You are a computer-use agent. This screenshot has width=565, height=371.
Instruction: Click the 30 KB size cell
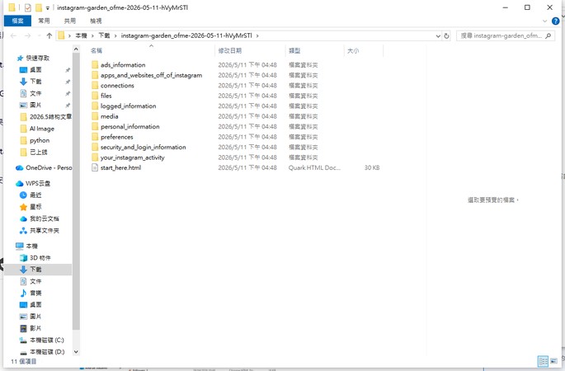tap(372, 167)
